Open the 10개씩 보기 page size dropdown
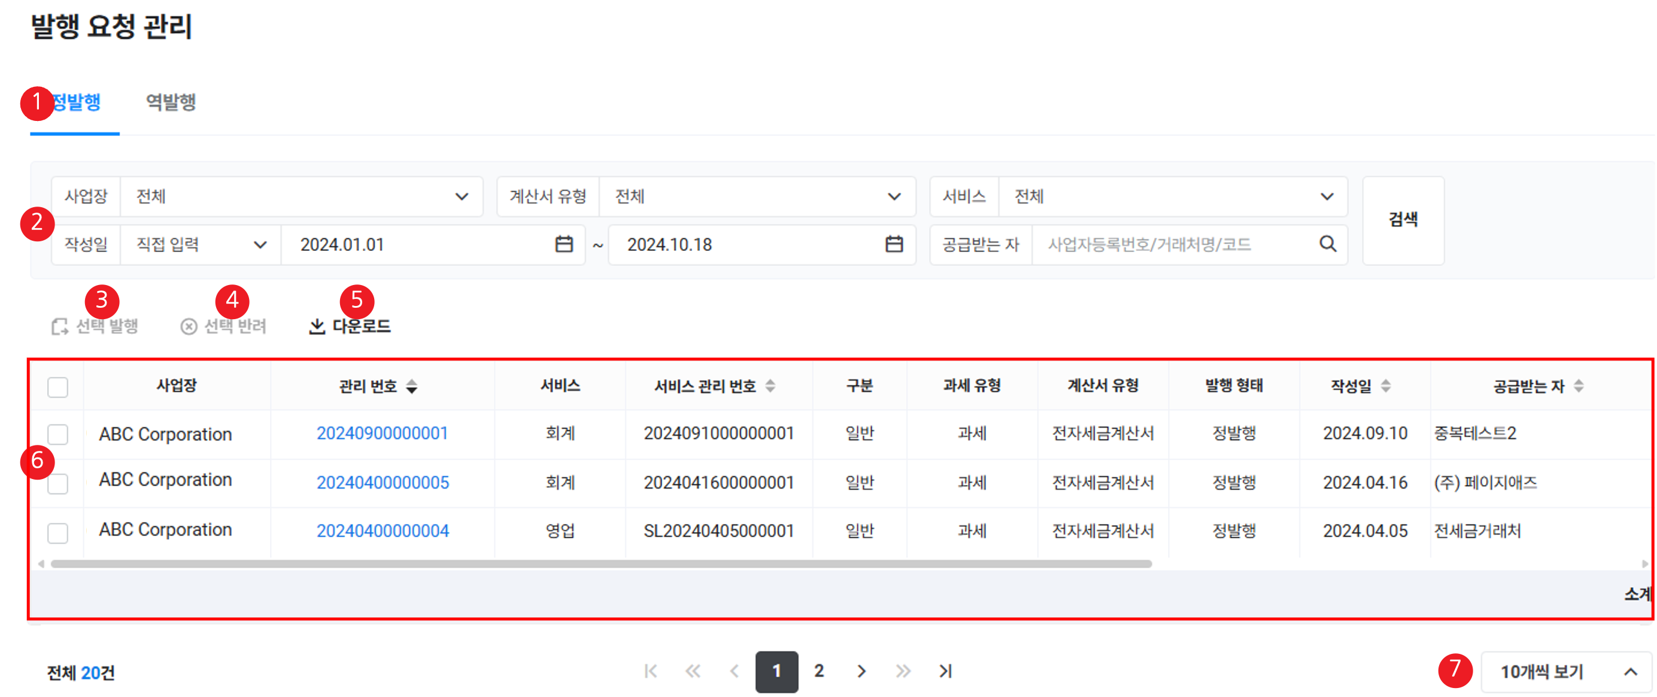The height and width of the screenshot is (697, 1657). pyautogui.click(x=1566, y=672)
